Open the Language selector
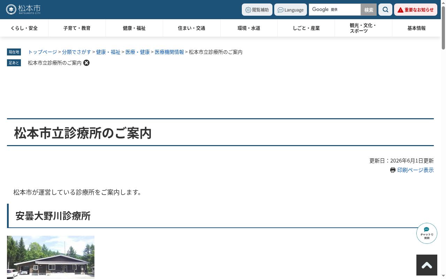 tap(291, 10)
